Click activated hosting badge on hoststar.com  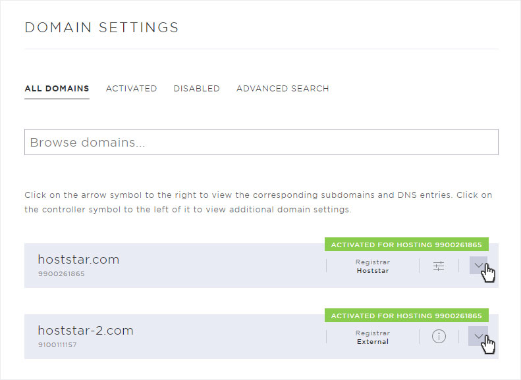coord(406,245)
